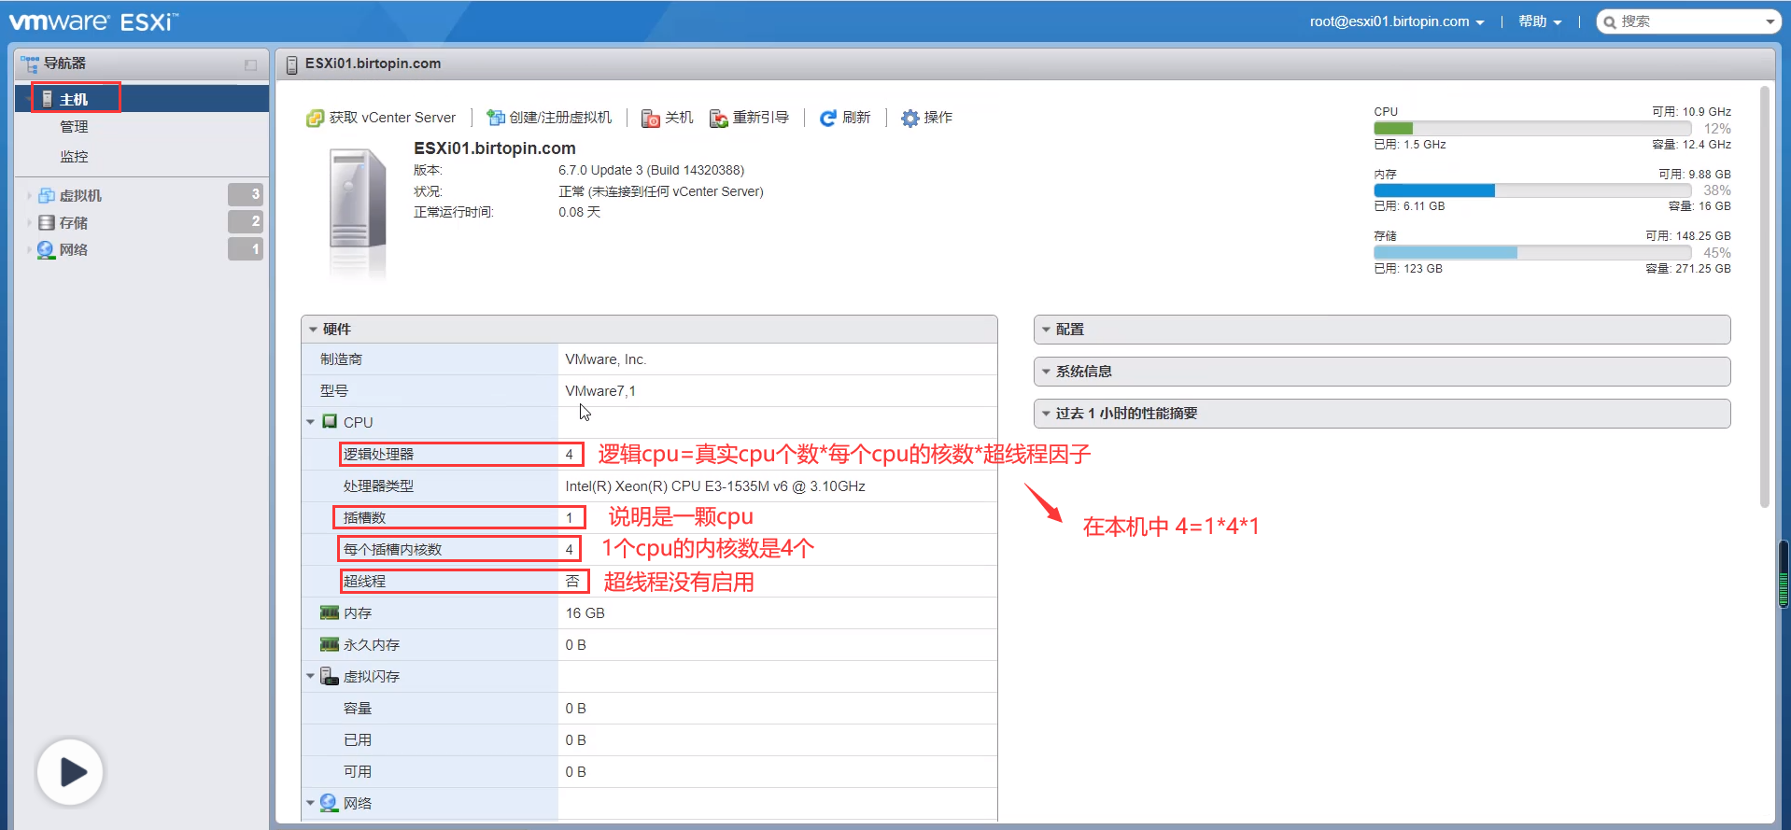
Task: Collapse the 网络 section in hardware panel
Action: tap(311, 803)
